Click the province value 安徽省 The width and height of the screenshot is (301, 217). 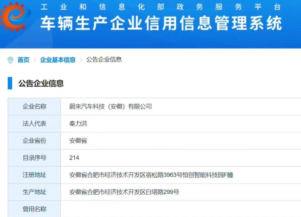(78, 141)
